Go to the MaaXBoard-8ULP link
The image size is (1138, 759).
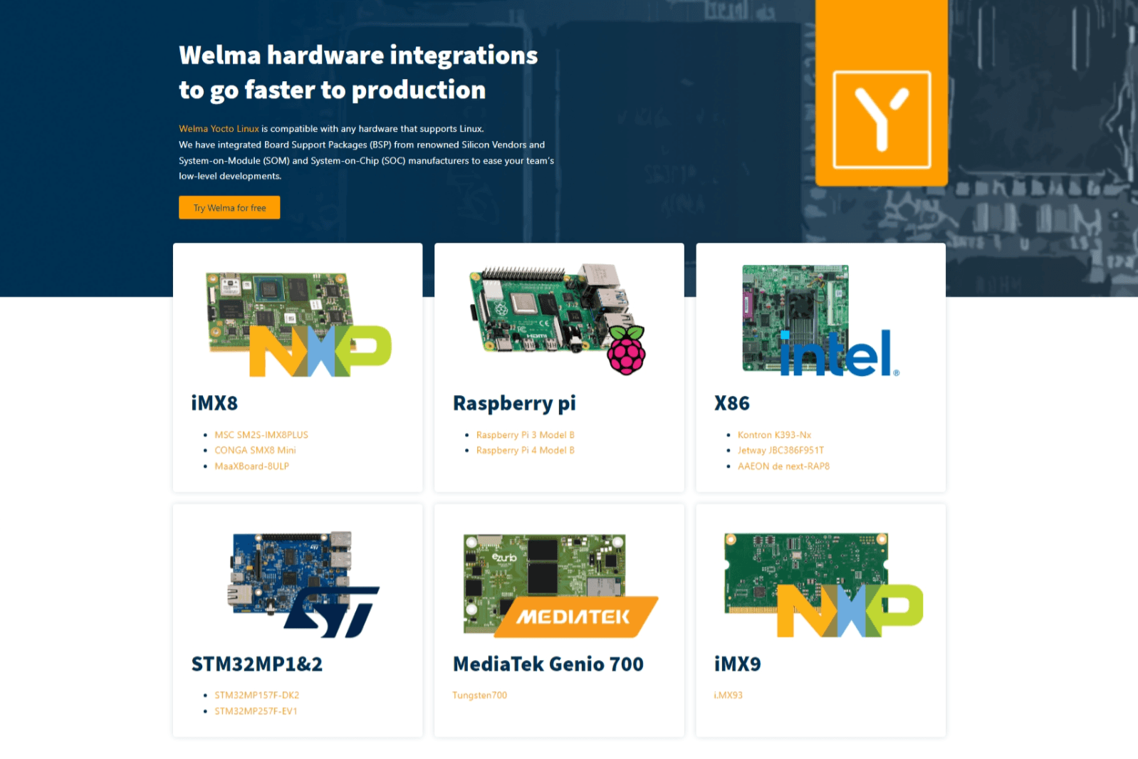(x=251, y=466)
